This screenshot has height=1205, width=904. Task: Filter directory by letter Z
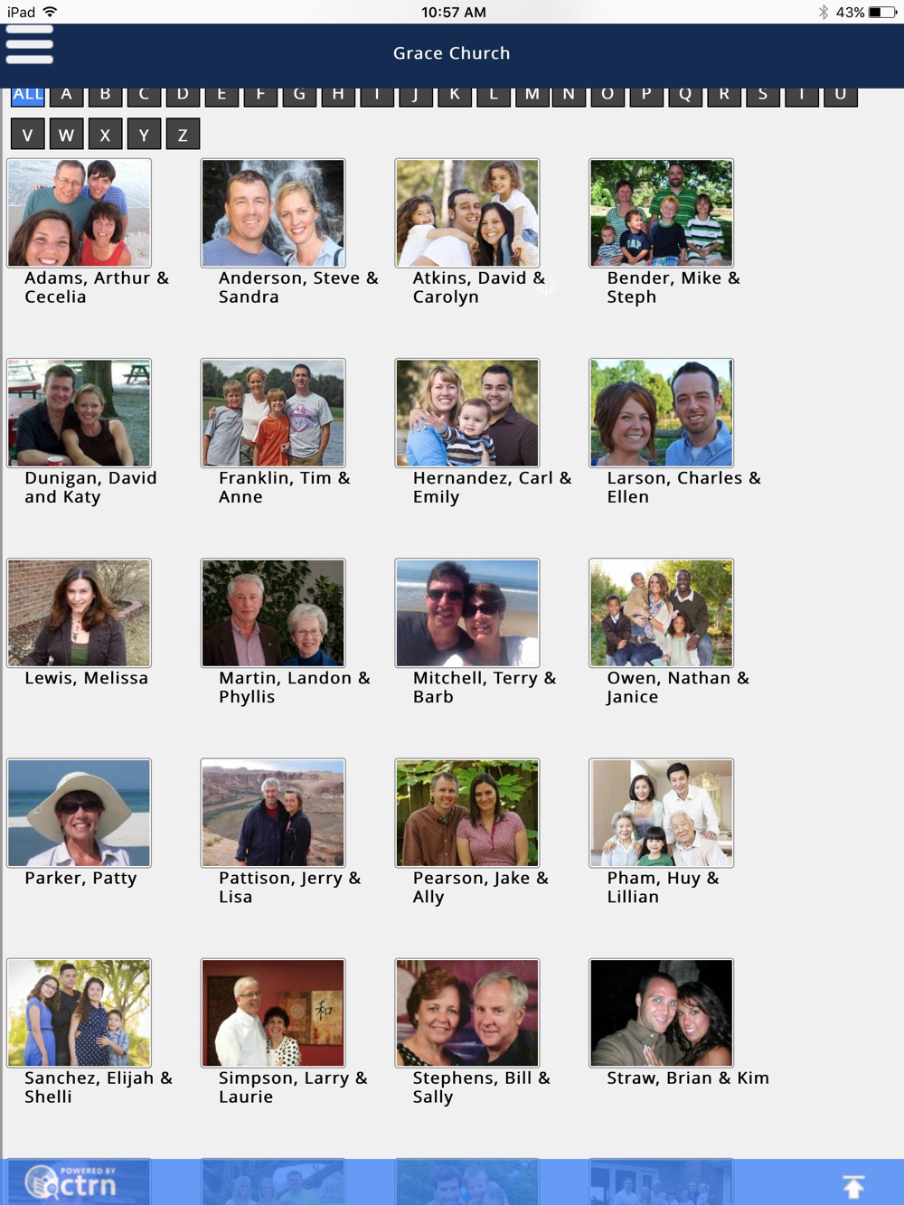183,135
